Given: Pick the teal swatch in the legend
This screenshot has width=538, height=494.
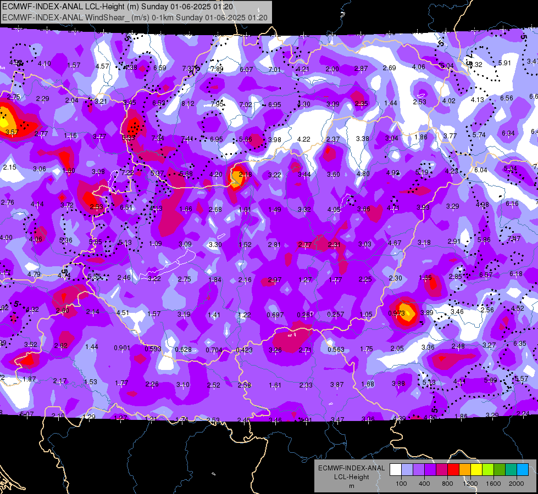Looking at the screenshot, I should pos(511,469).
